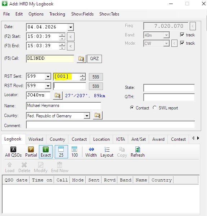Click the QRZ lookup button

pyautogui.click(x=94, y=59)
